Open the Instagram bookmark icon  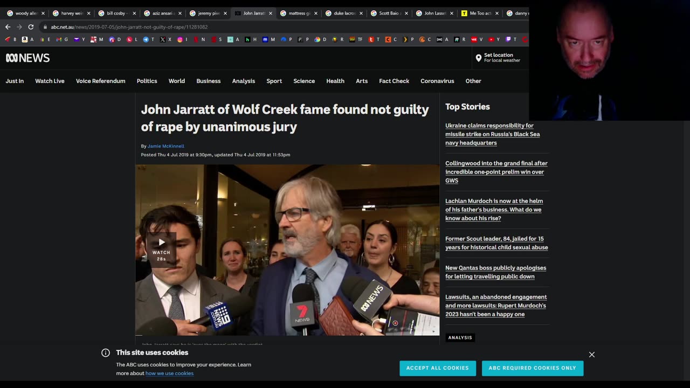click(x=180, y=39)
